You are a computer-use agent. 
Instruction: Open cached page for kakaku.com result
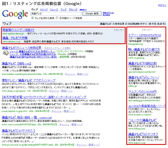tap(70, 74)
